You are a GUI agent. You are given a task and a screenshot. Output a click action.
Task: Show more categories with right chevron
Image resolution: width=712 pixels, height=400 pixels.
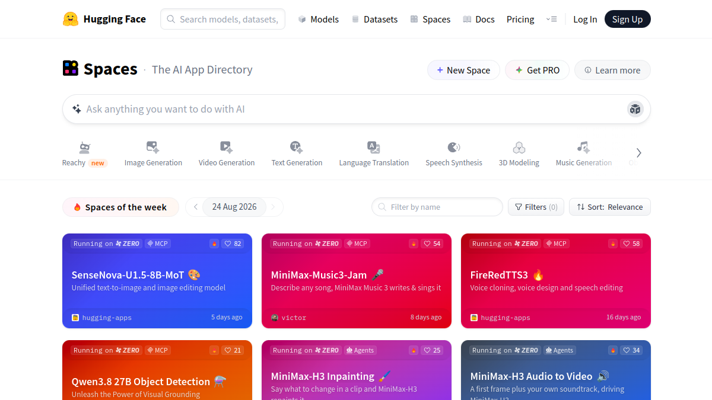[638, 153]
